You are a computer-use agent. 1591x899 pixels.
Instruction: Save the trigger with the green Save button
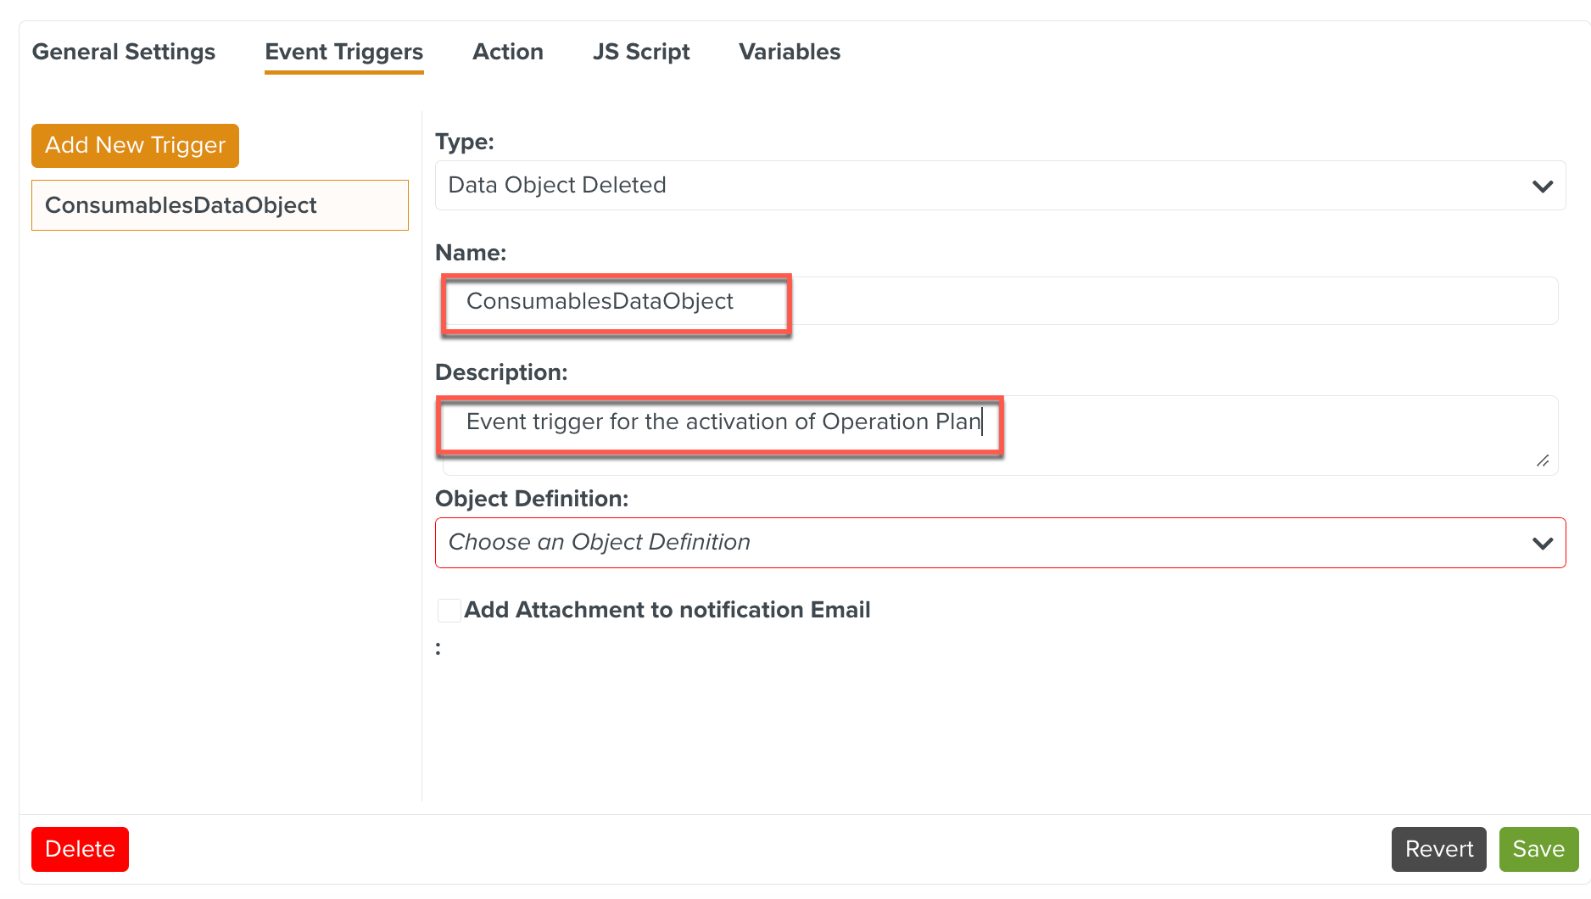(x=1538, y=849)
